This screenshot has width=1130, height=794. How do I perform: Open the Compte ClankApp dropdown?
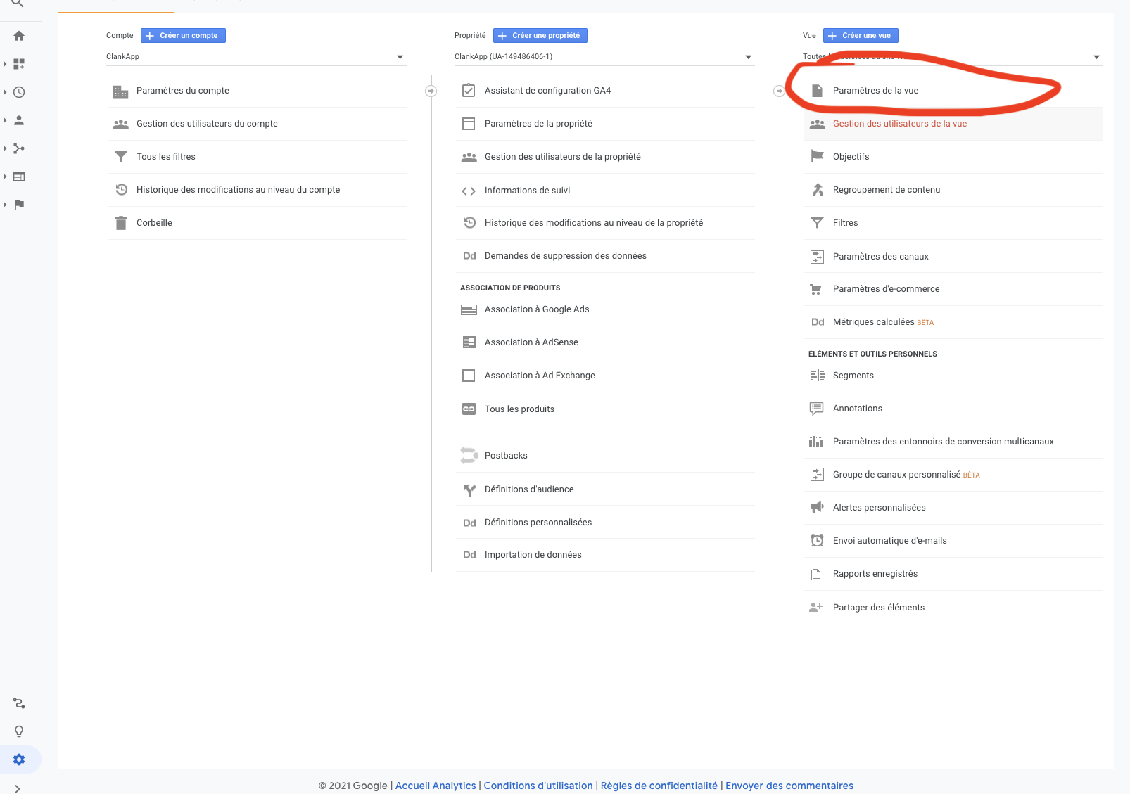click(x=255, y=57)
